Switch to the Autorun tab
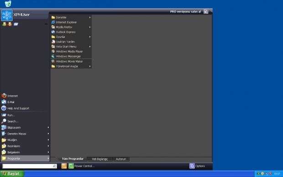 121,159
